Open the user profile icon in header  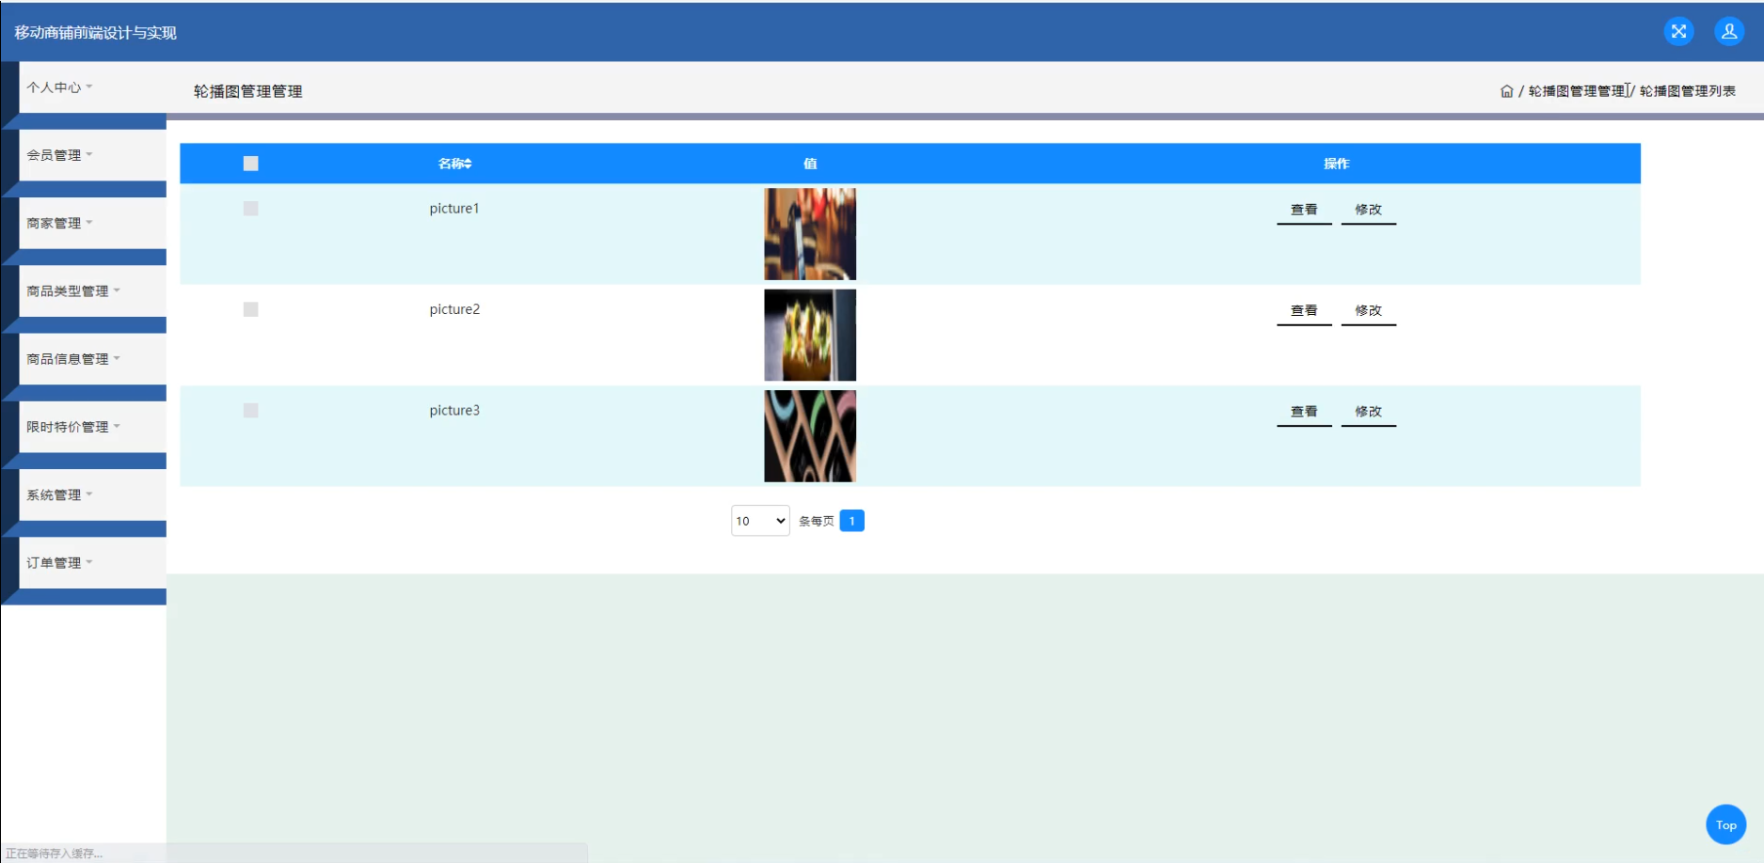tap(1729, 32)
